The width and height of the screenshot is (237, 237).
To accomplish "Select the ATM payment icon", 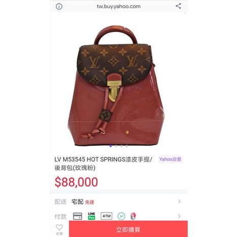I will (106, 216).
